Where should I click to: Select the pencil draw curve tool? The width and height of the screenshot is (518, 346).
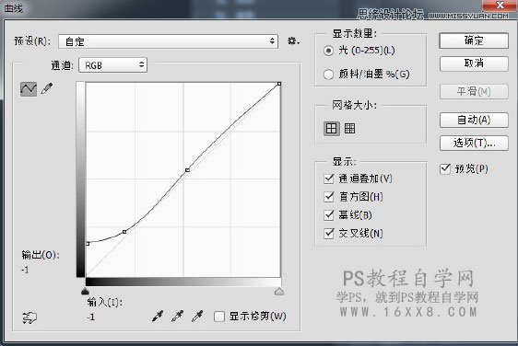coord(47,88)
